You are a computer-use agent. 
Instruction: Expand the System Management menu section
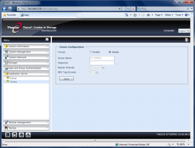tap(26, 52)
